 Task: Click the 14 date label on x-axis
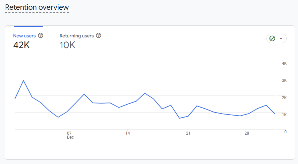(x=128, y=133)
